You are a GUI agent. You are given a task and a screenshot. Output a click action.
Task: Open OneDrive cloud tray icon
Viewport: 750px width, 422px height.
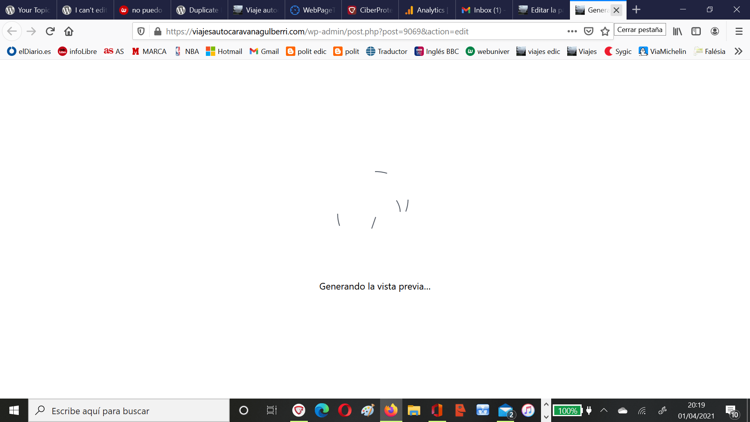point(623,410)
